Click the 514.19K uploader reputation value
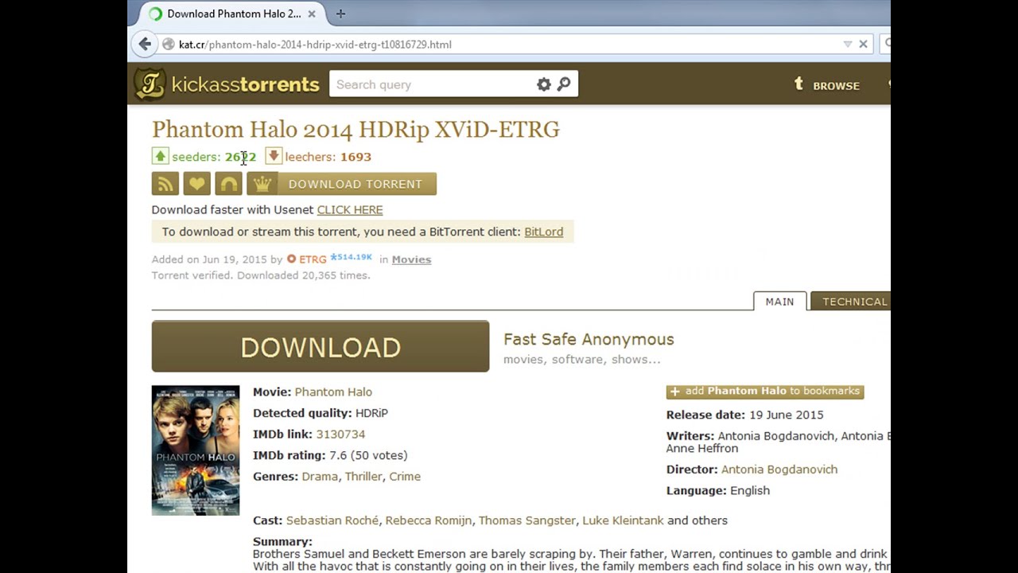Image resolution: width=1018 pixels, height=573 pixels. 352,257
